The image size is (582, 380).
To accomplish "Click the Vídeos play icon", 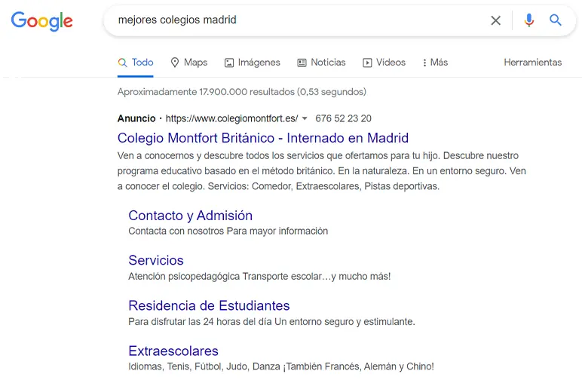I will pos(367,63).
